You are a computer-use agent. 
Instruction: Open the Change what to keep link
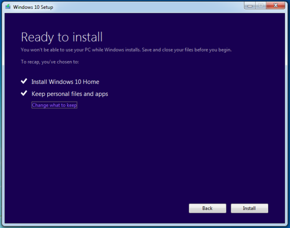(54, 105)
